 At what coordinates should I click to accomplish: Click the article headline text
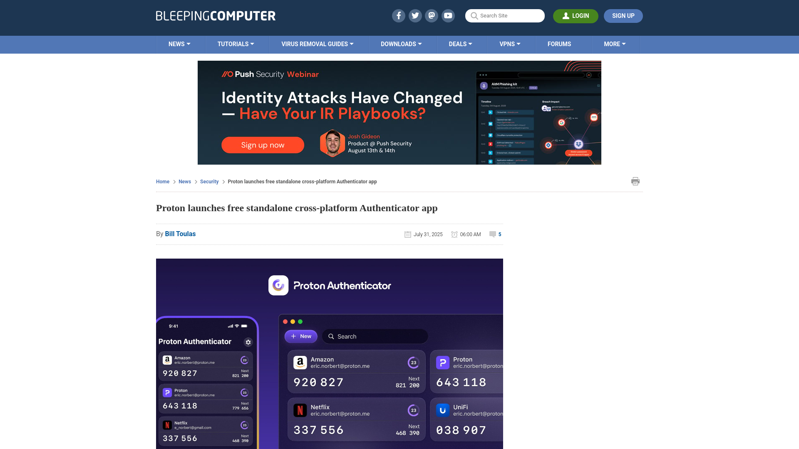point(297,208)
